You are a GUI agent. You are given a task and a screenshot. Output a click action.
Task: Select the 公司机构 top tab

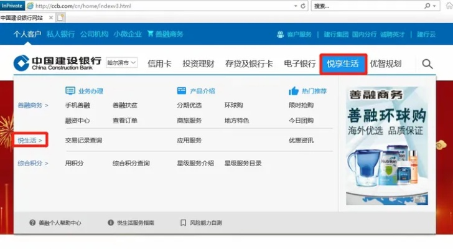[x=94, y=34]
